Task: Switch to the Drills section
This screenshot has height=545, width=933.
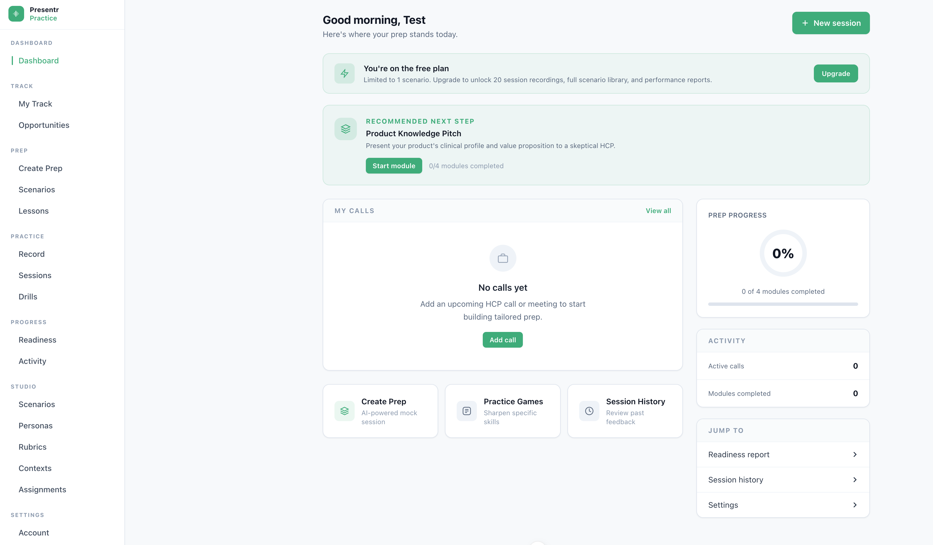Action: coord(28,297)
